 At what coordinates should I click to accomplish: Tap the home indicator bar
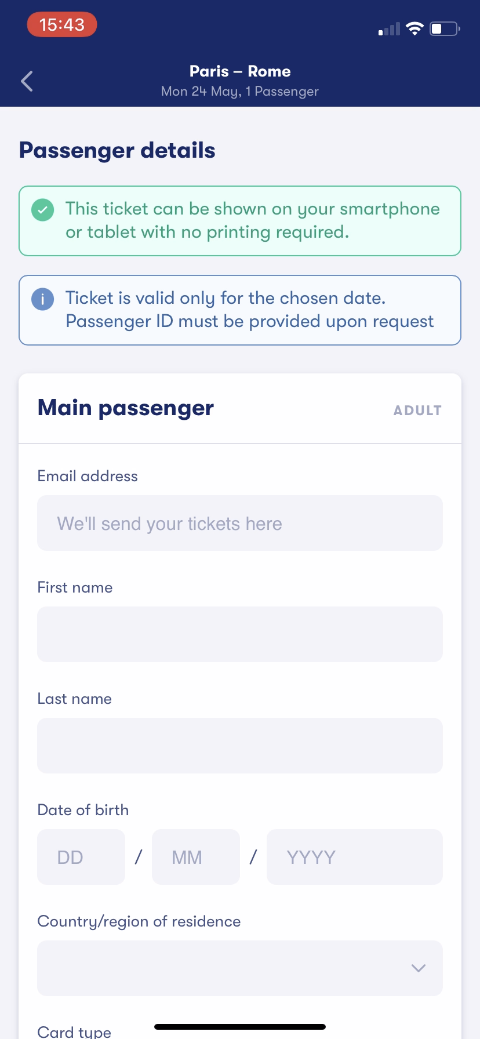tap(240, 1027)
